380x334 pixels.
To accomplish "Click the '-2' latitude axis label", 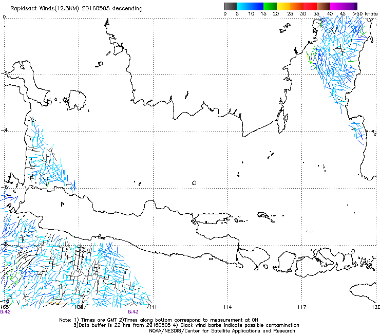I will [x=4, y=73].
